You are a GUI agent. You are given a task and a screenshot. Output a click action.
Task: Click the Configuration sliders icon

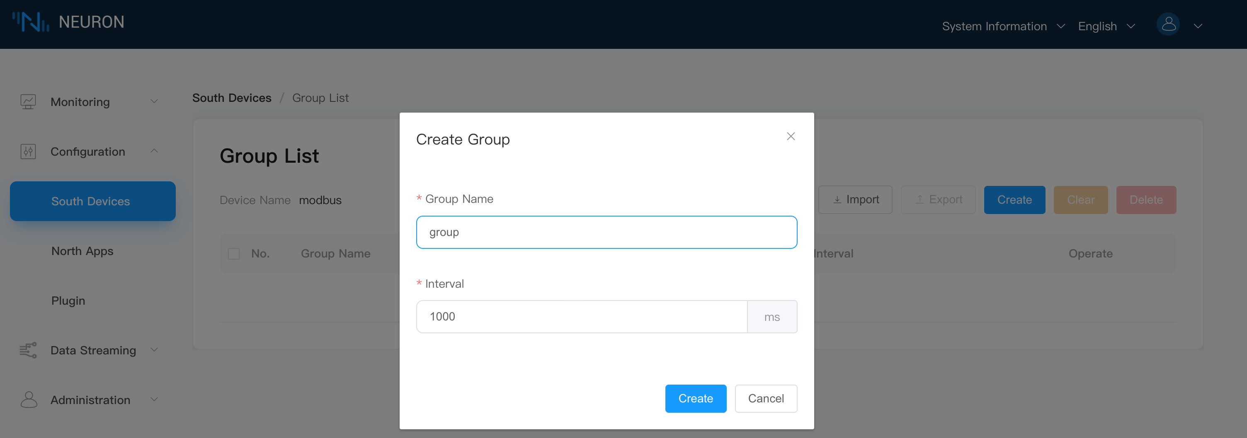pyautogui.click(x=28, y=151)
